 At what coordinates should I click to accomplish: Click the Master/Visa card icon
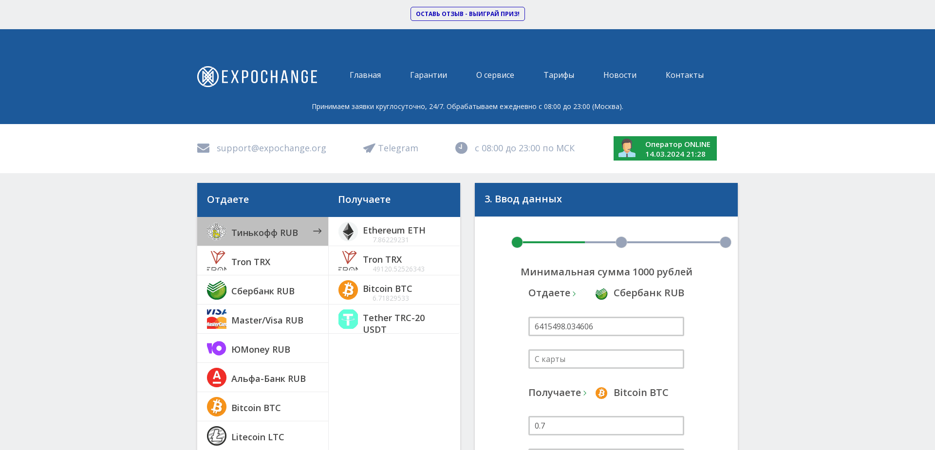[x=216, y=319]
